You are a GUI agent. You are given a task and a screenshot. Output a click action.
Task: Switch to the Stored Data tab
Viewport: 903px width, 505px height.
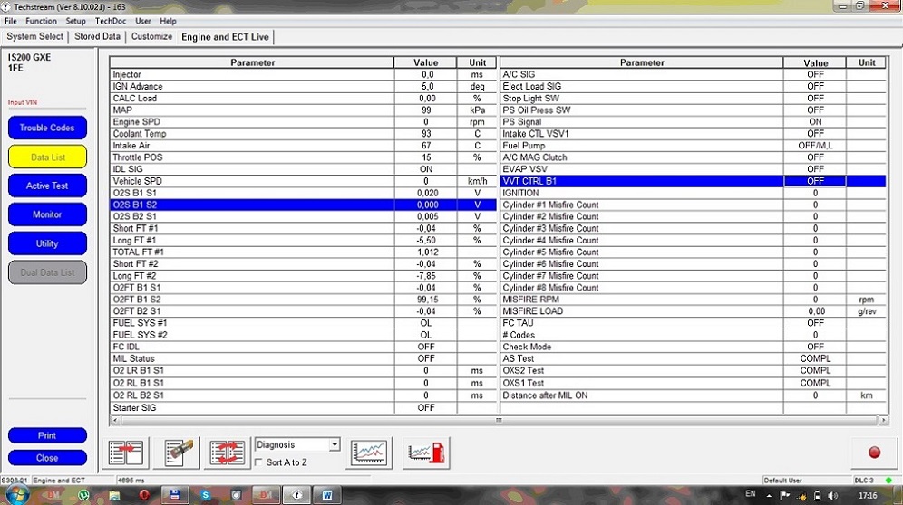(97, 37)
